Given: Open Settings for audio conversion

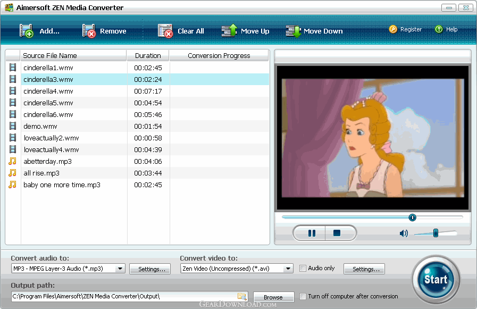Looking at the screenshot, I should pyautogui.click(x=150, y=269).
